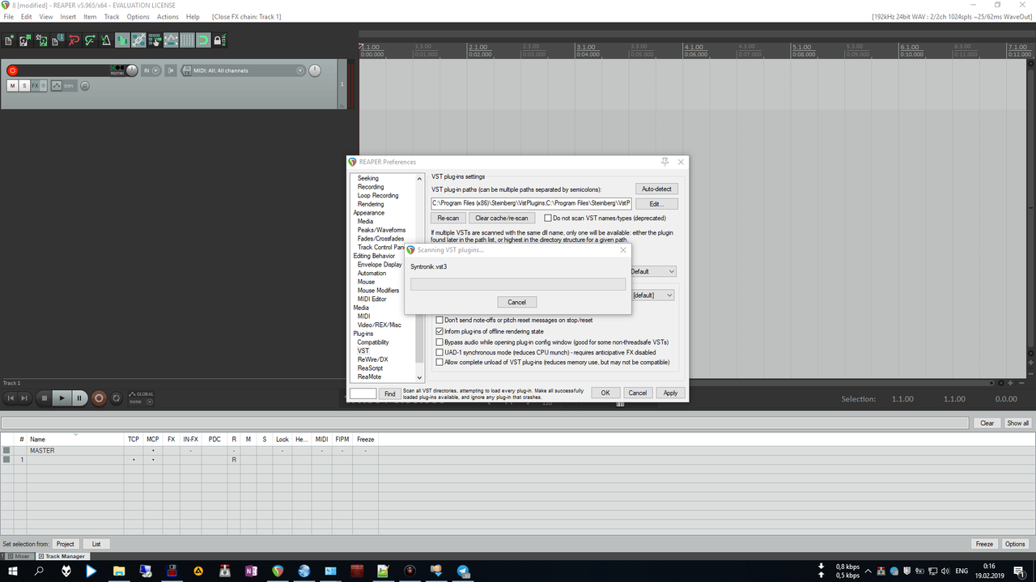Open the Track menu
Image resolution: width=1036 pixels, height=582 pixels.
(x=112, y=16)
